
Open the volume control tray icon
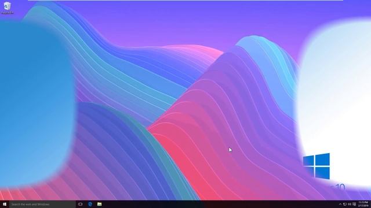pyautogui.click(x=350, y=204)
